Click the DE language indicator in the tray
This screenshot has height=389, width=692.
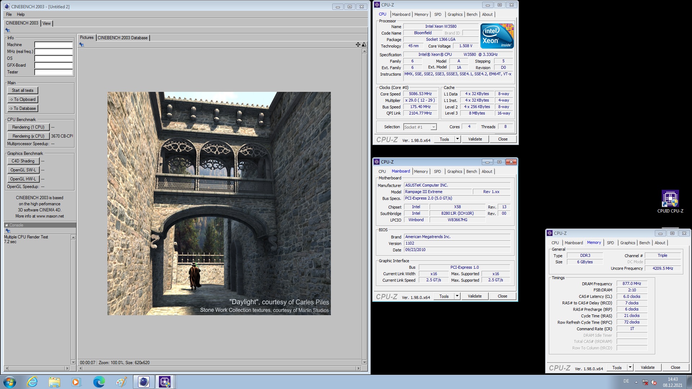[x=626, y=381]
